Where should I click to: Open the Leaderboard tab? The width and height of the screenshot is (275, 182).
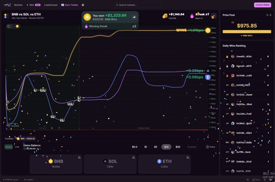point(51,5)
